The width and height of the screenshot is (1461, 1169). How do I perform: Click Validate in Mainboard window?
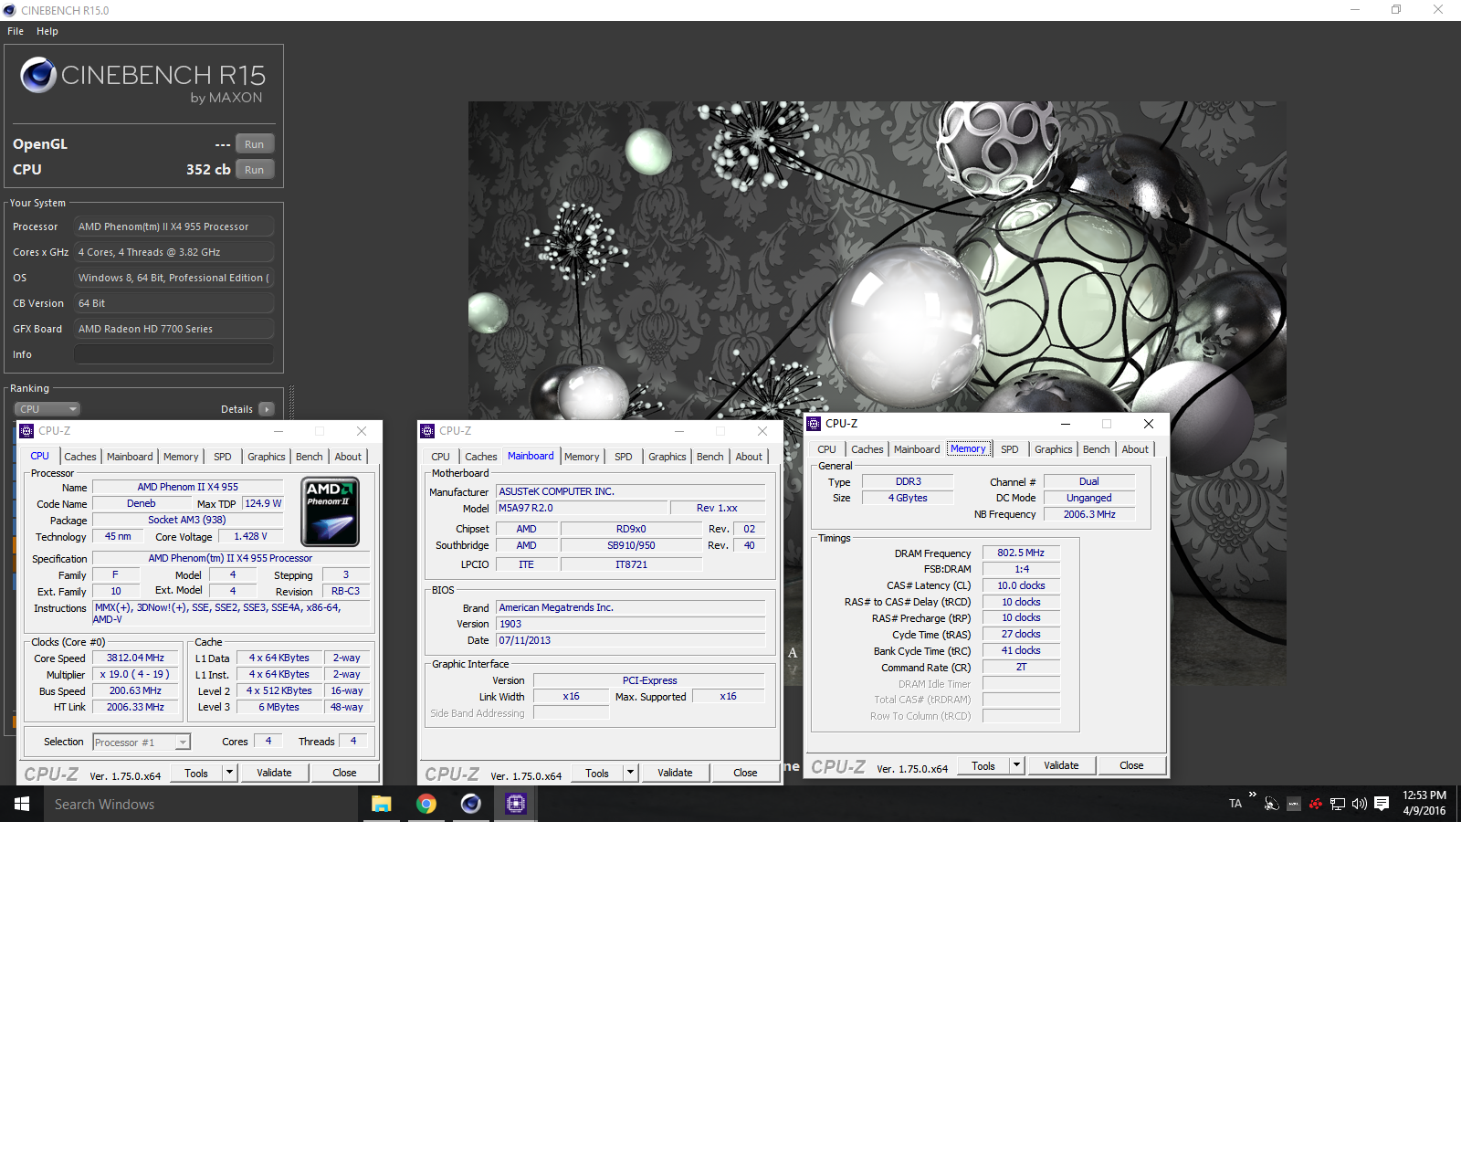[675, 773]
